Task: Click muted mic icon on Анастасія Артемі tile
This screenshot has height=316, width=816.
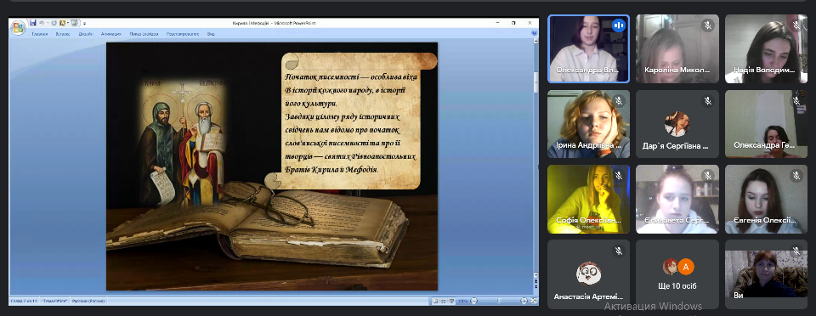Action: click(x=618, y=251)
